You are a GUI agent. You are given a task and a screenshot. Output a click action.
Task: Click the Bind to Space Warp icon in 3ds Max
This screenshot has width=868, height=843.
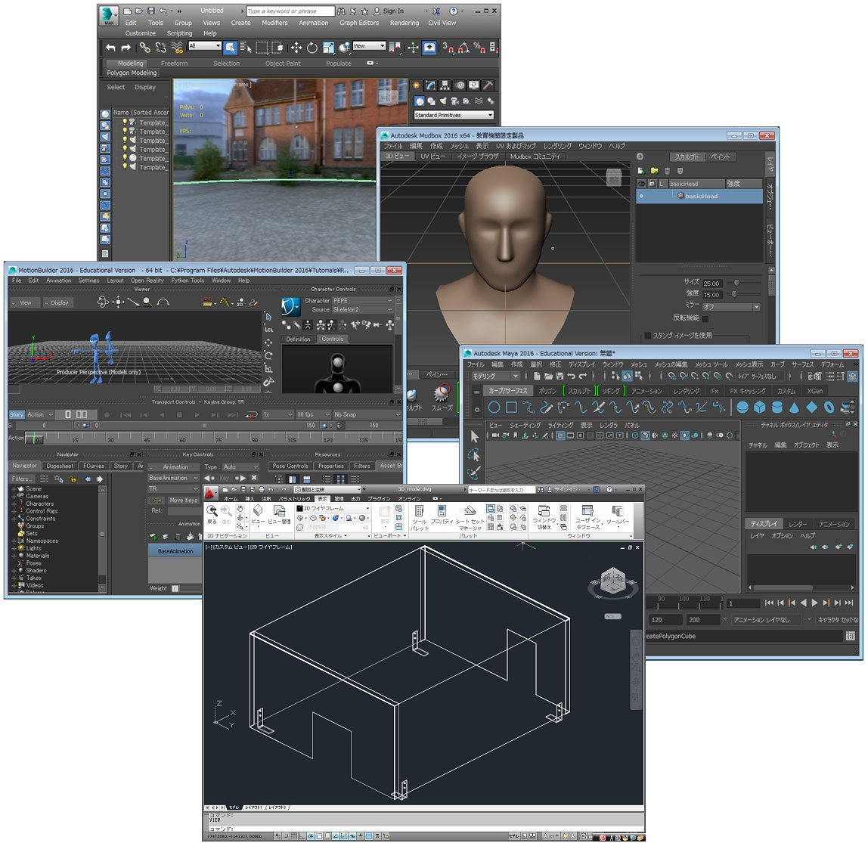177,48
